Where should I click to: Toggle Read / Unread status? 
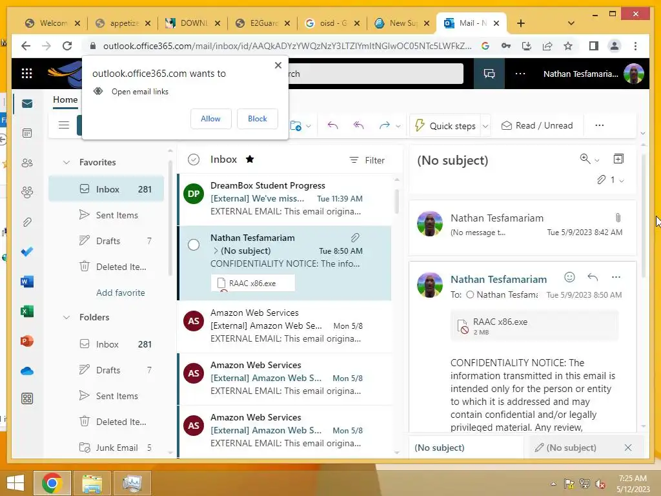tap(536, 125)
